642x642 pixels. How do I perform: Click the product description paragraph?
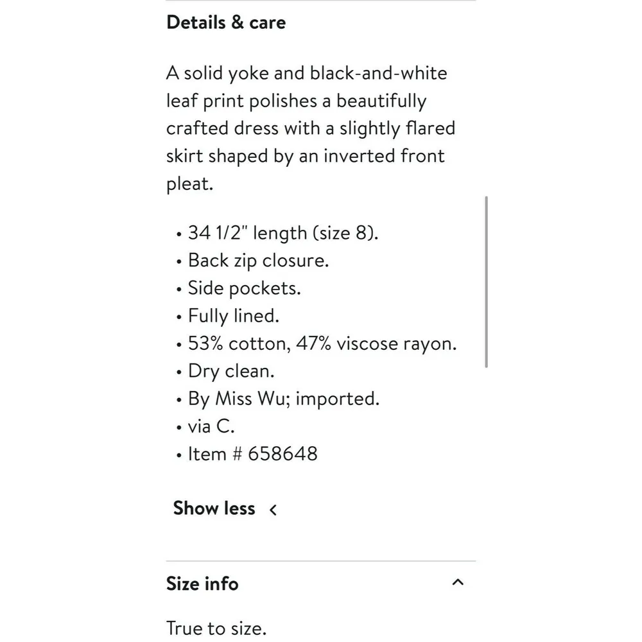[311, 128]
